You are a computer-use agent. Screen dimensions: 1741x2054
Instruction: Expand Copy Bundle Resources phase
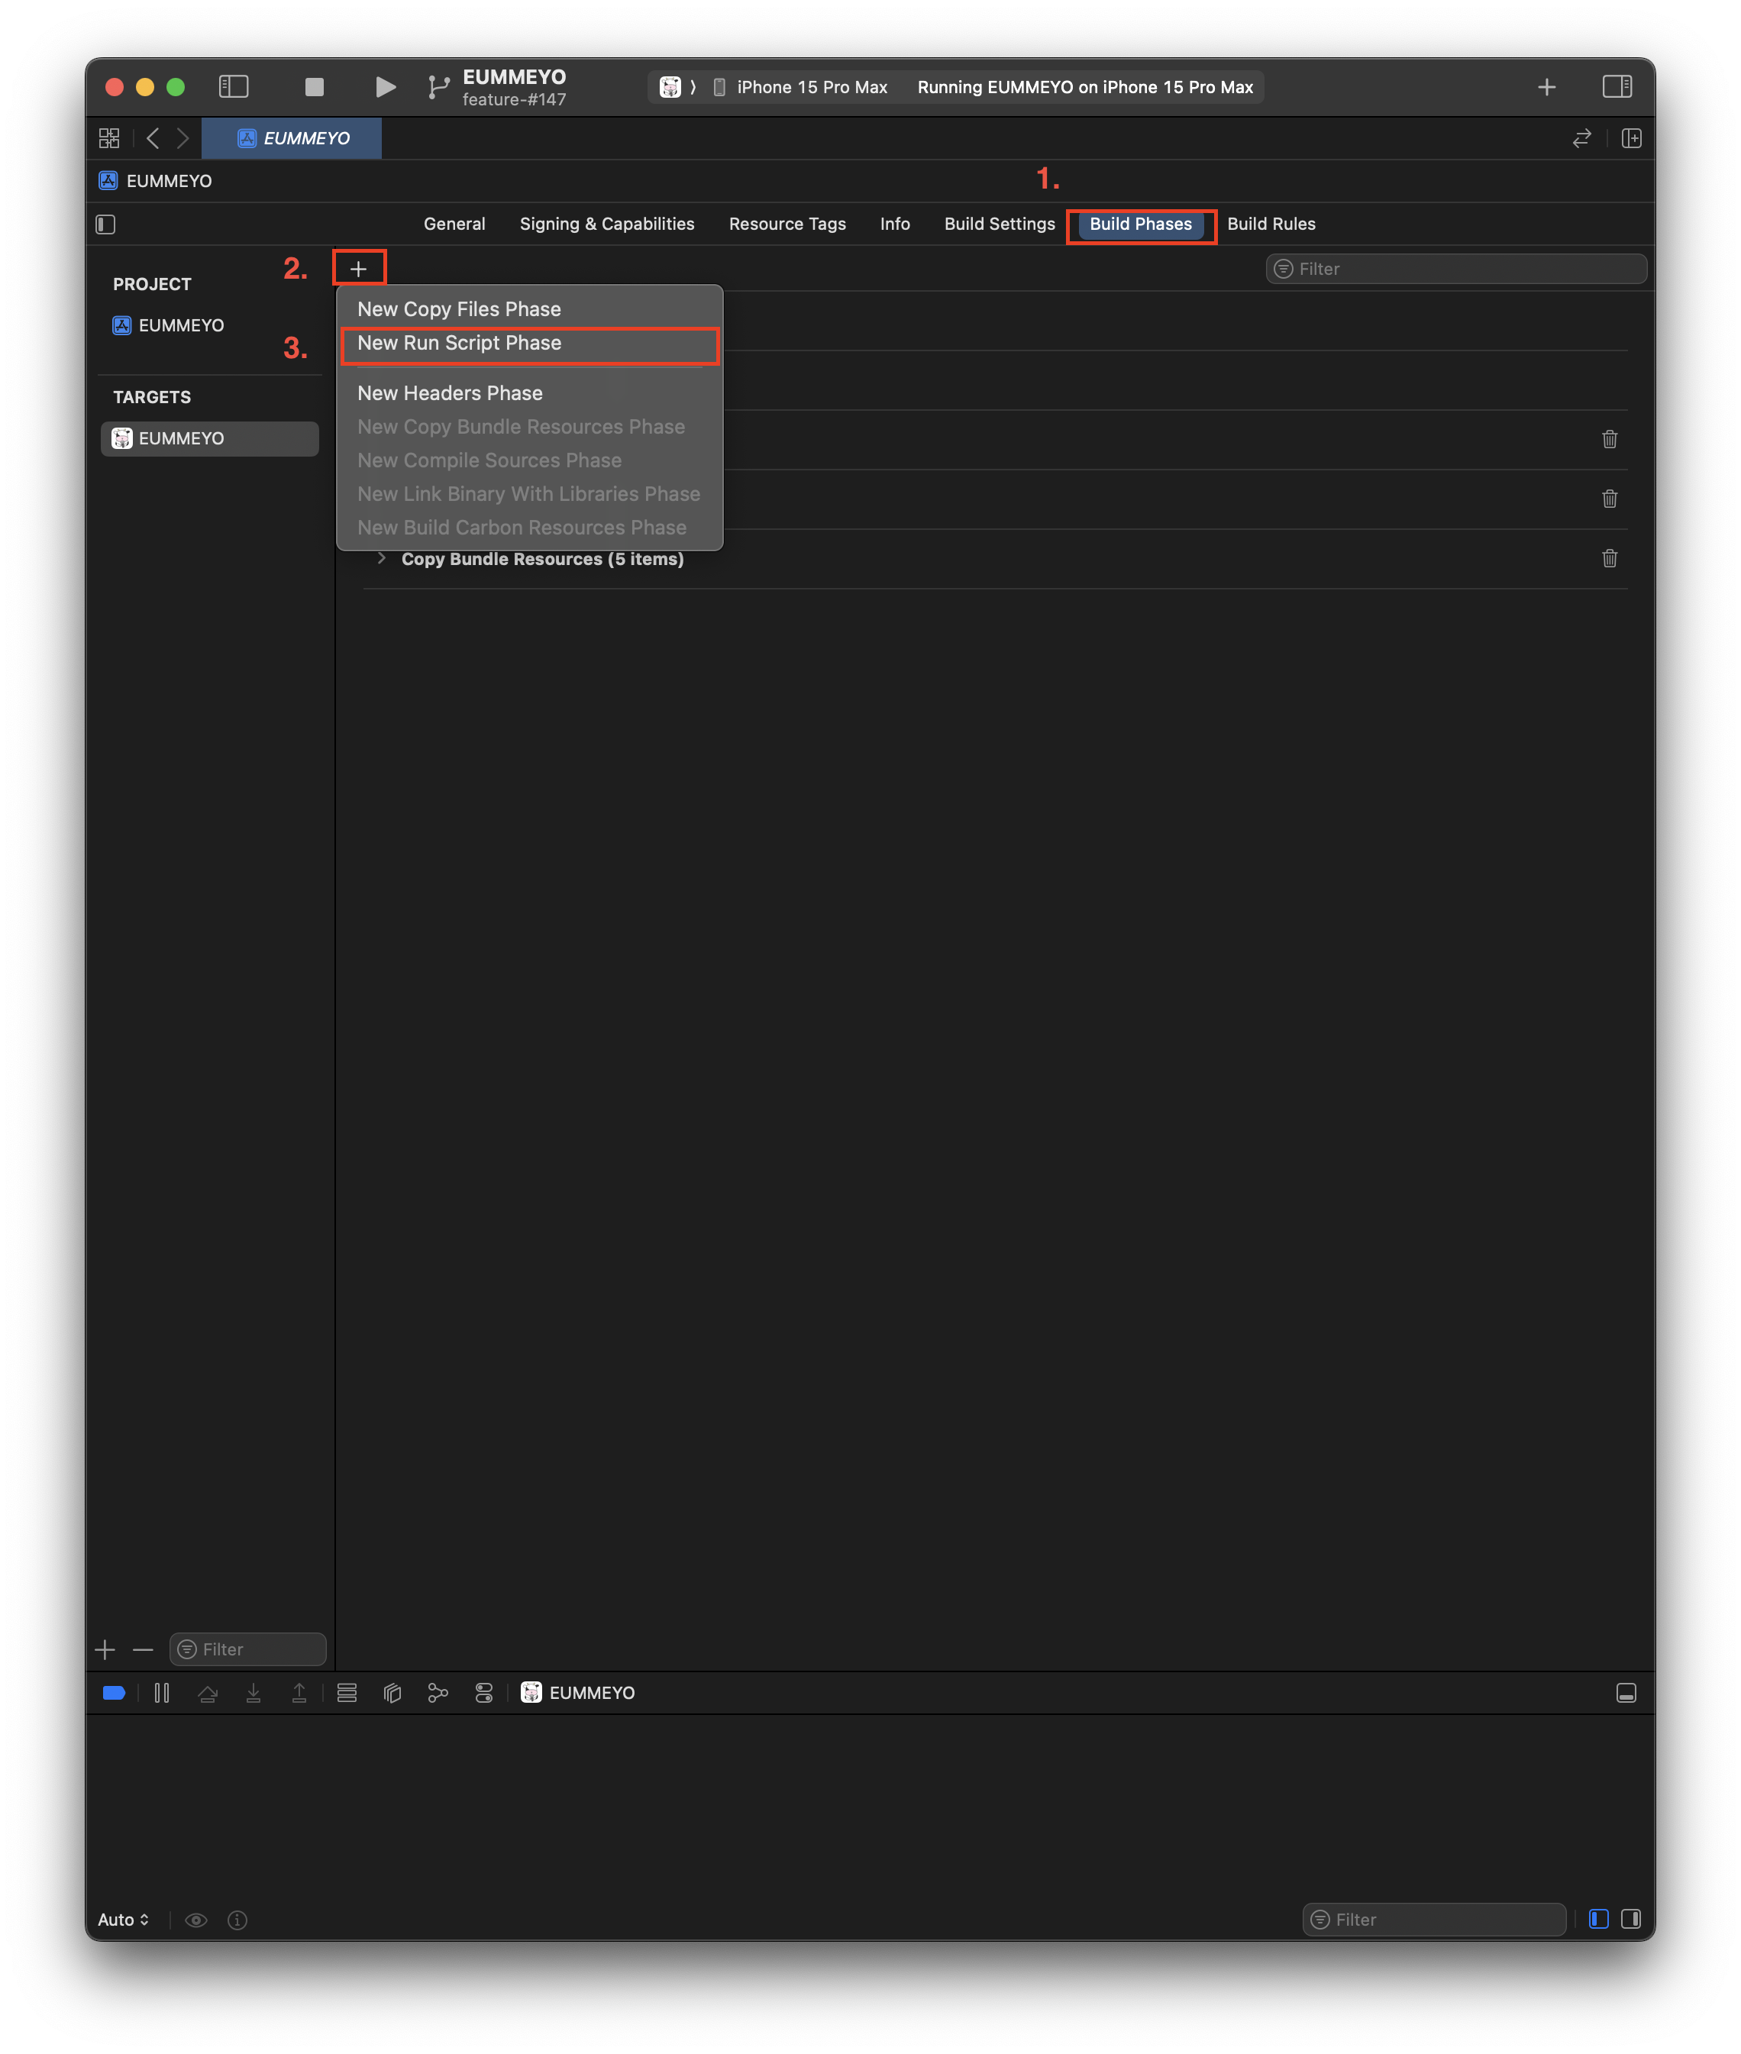click(381, 559)
